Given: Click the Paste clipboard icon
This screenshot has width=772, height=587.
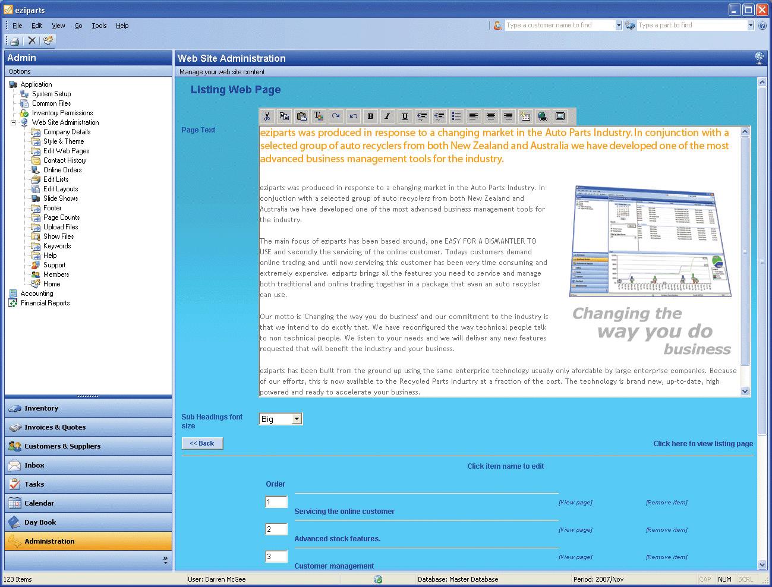Looking at the screenshot, I should 301,116.
